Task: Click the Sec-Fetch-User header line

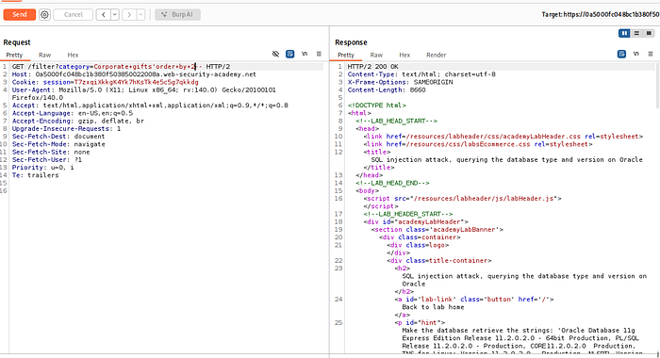Action: 47,160
